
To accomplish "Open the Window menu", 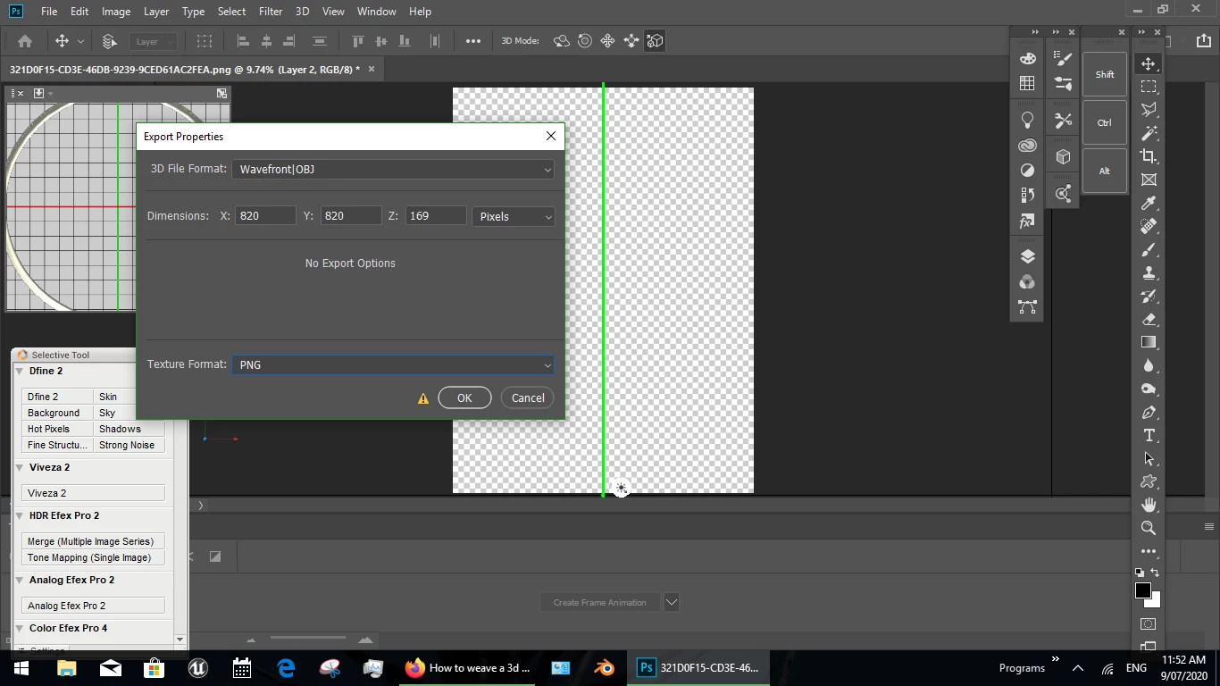I will click(377, 12).
